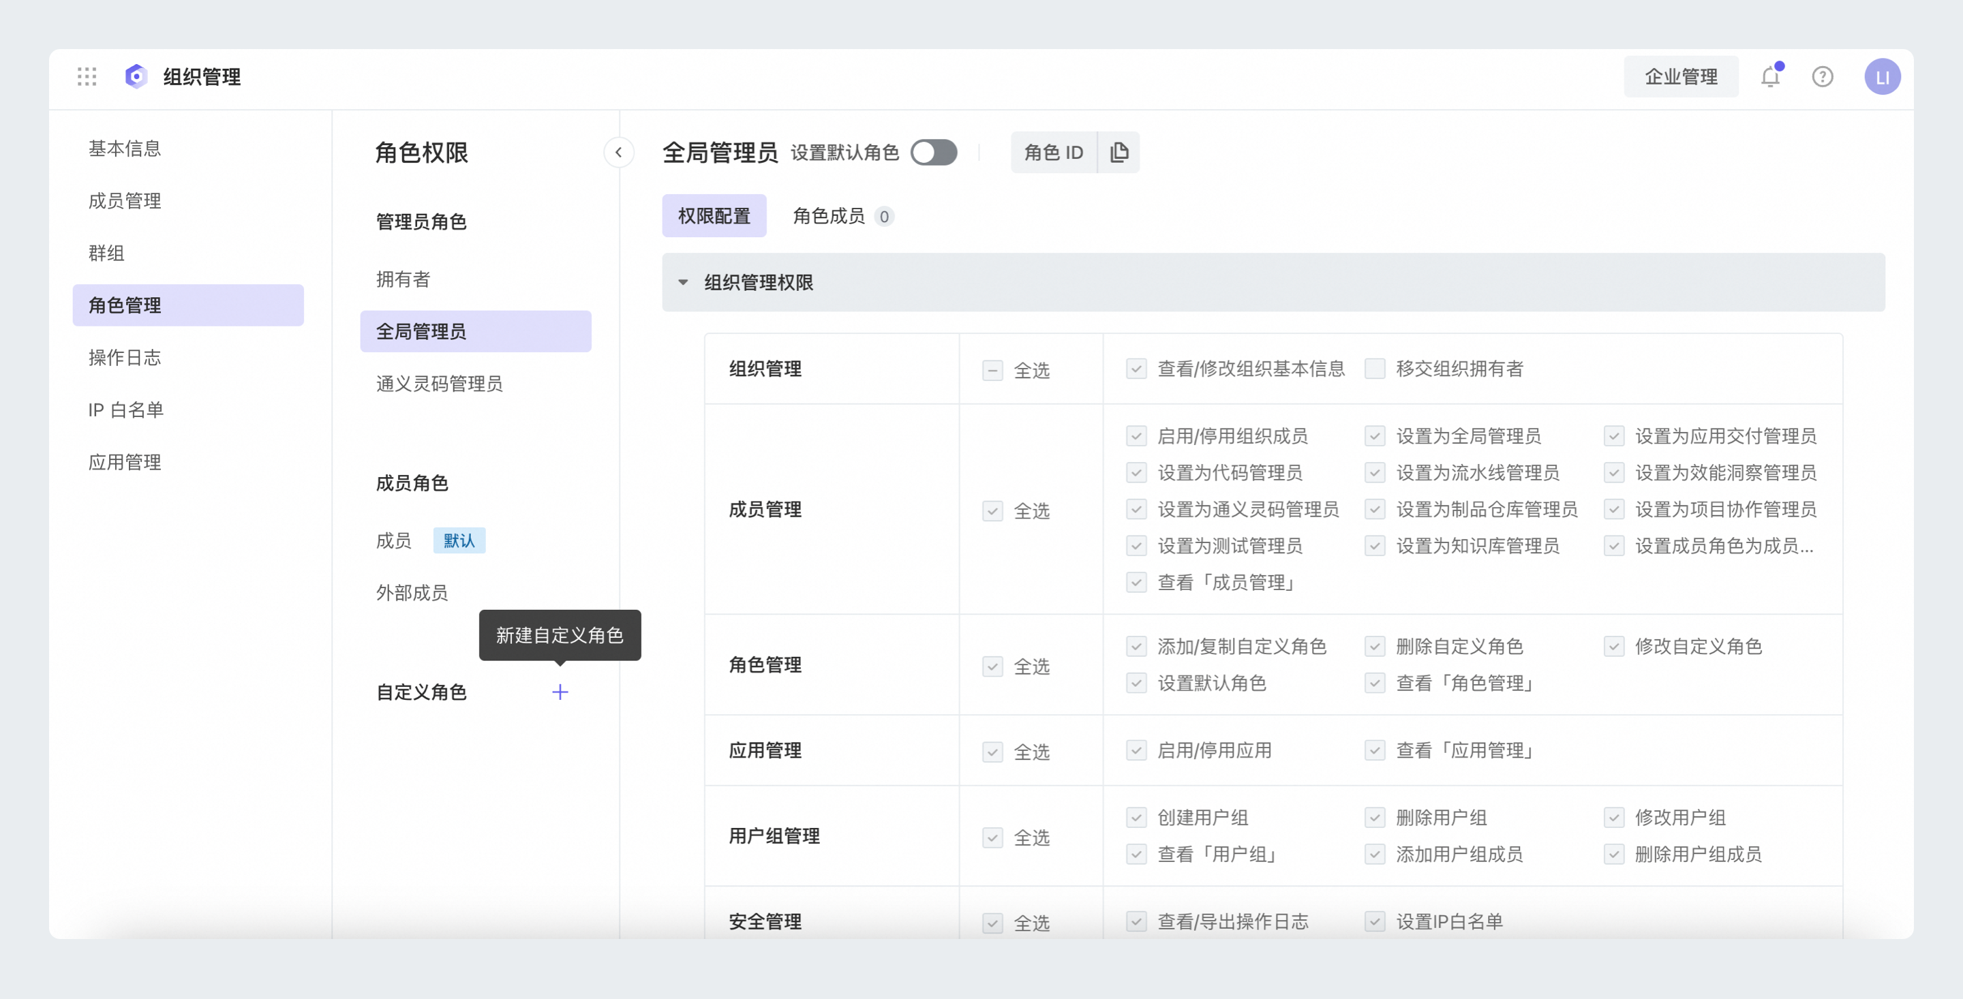Viewport: 1963px width, 999px height.
Task: Open 角色管理 in the sidebar
Action: click(188, 305)
